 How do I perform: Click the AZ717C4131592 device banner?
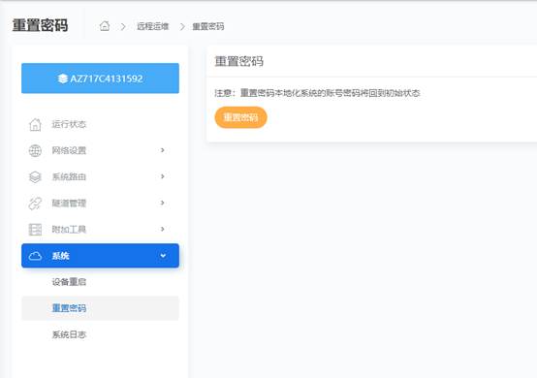click(101, 79)
